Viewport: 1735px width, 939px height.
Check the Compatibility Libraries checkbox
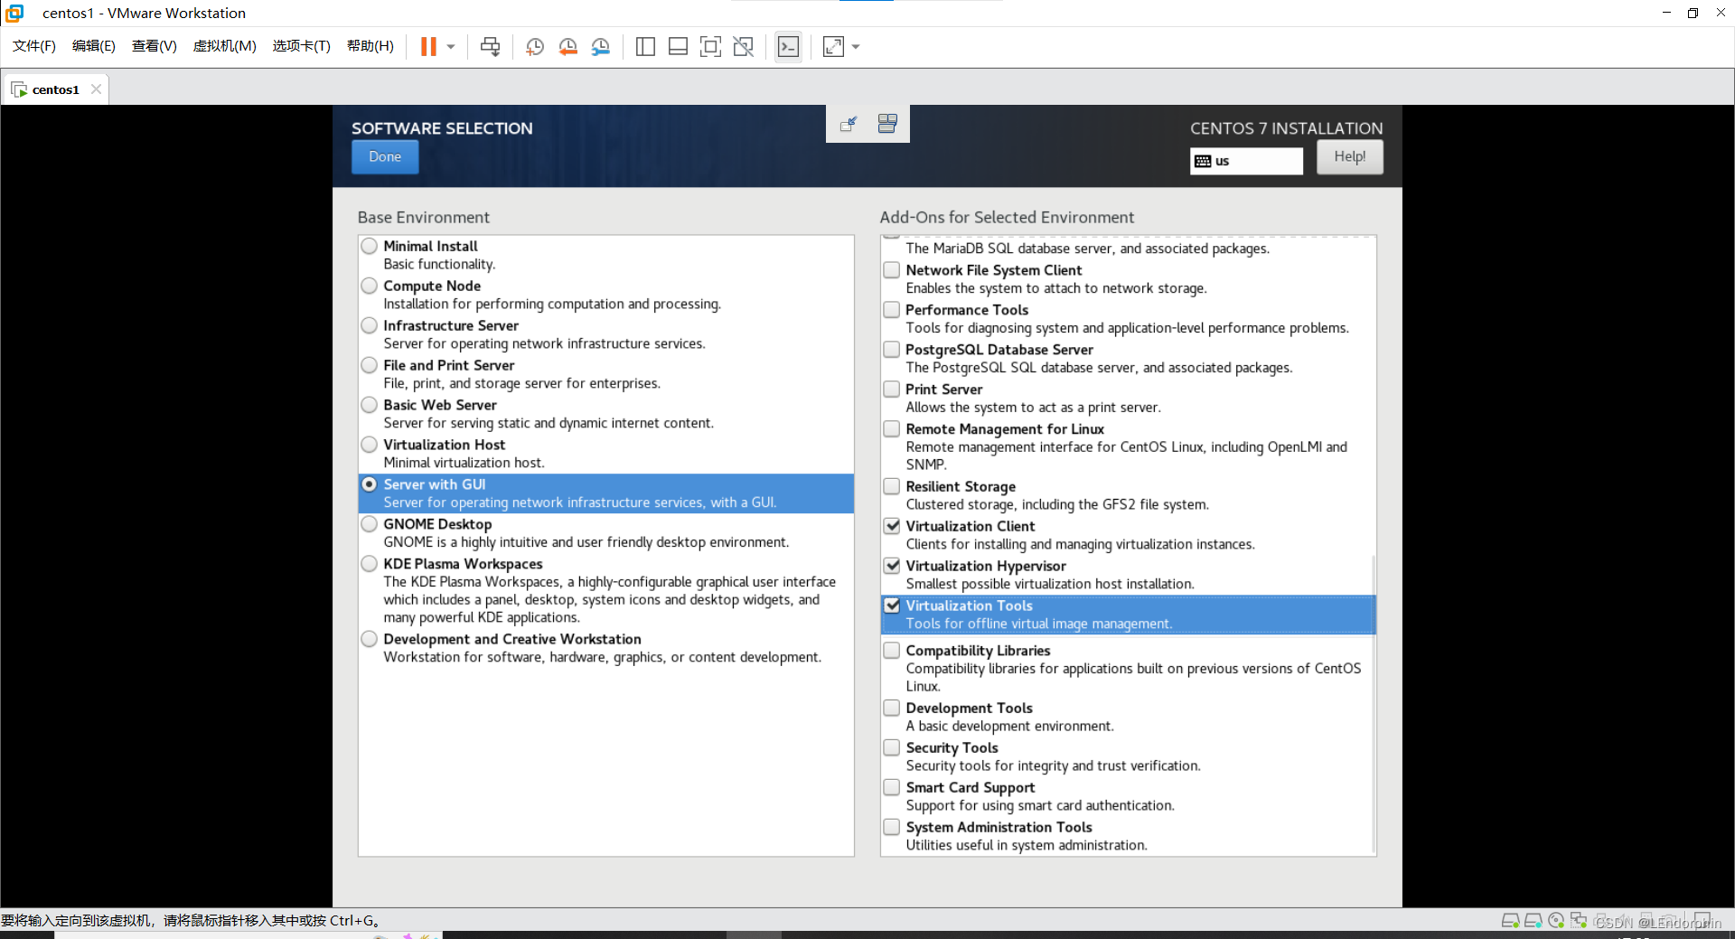[x=892, y=650]
